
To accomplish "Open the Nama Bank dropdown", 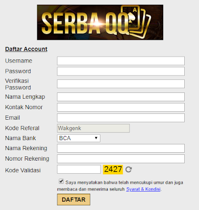I will tap(78, 138).
